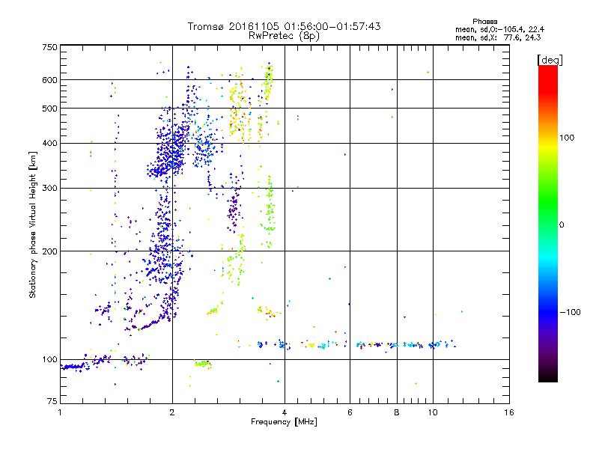Screen dimensions: 599x449
Task: Click the '75' y-axis tick label
Action: point(52,401)
